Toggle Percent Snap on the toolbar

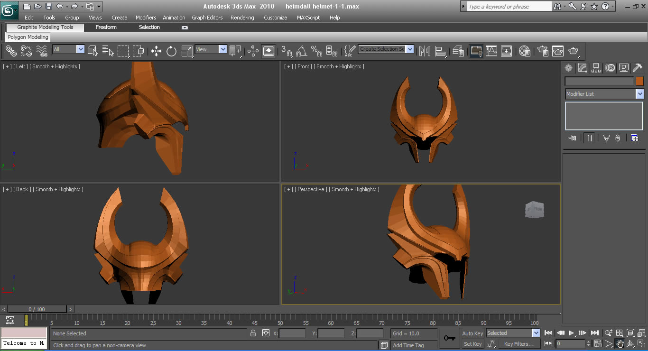316,50
